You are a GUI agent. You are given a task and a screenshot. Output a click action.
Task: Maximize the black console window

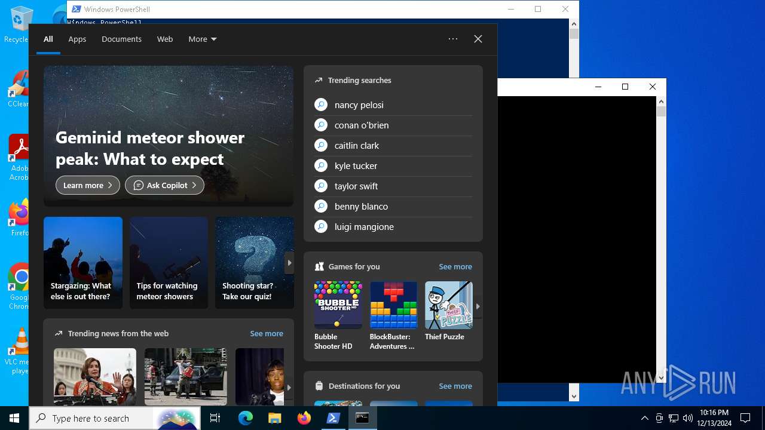[x=625, y=87]
